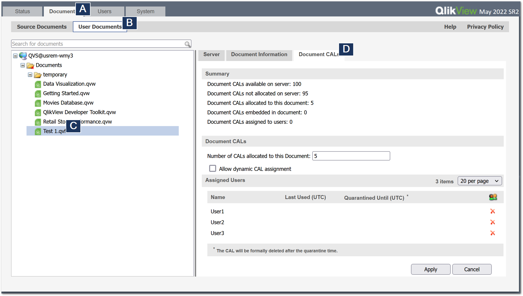Remove User1's CAL with the red X
Image resolution: width=523 pixels, height=296 pixels.
tap(493, 211)
